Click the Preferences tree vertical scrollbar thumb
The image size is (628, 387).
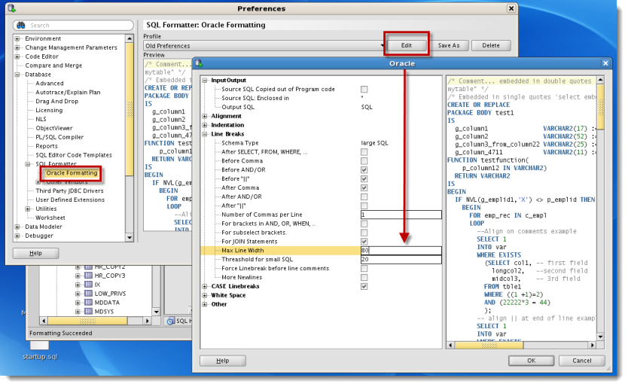tap(130, 109)
